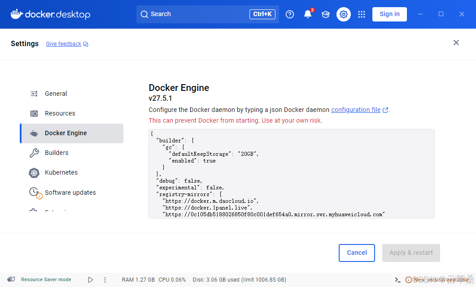Image resolution: width=476 pixels, height=287 pixels.
Task: Click the Sign in button
Action: tap(389, 14)
